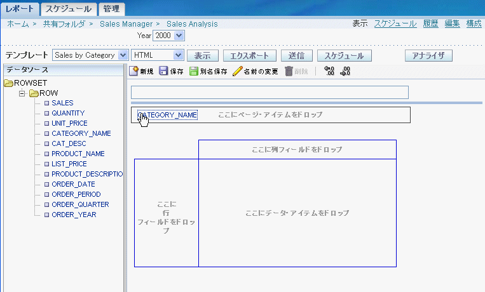Select the PRODUCT_DESCRIPTIO field
Screen dimensions: 485x292
87,175
